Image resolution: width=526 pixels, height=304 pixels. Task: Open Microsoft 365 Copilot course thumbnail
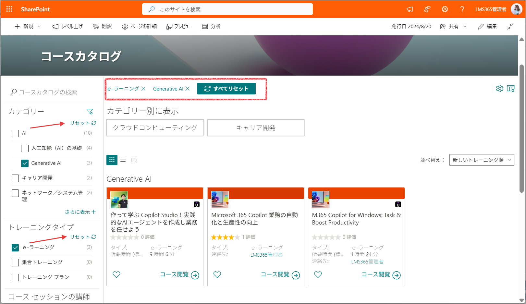(220, 200)
